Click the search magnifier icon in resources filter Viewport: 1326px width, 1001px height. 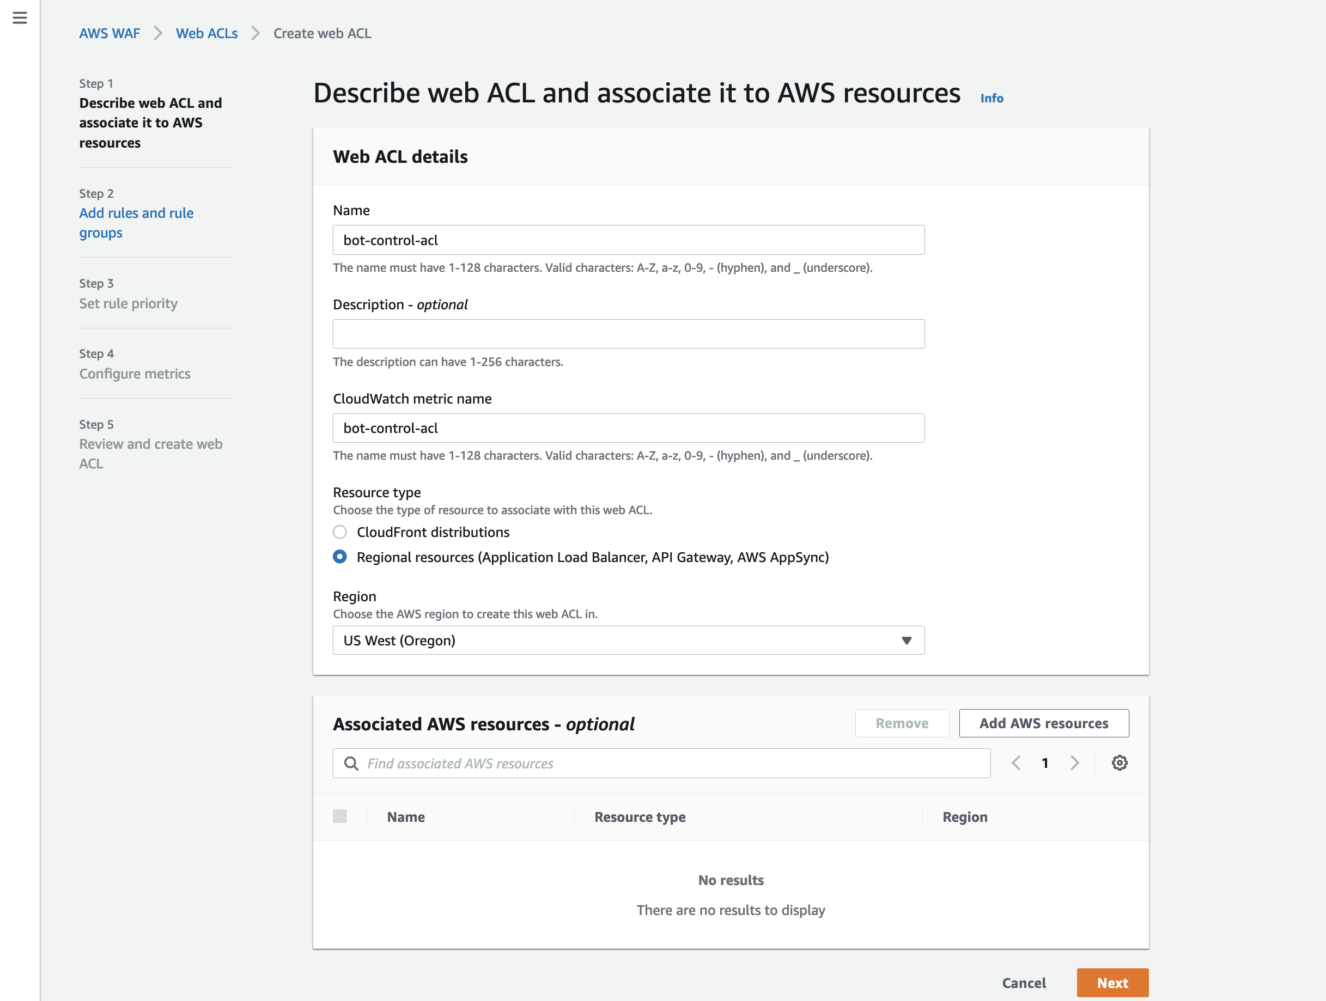[351, 763]
